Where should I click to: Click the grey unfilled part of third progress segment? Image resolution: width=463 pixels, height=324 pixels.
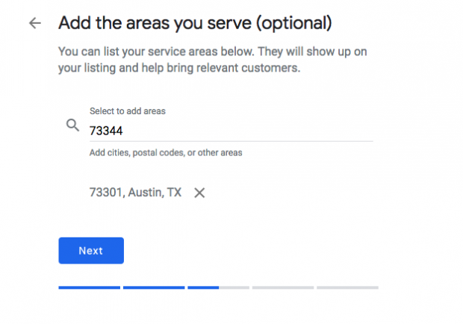point(234,287)
